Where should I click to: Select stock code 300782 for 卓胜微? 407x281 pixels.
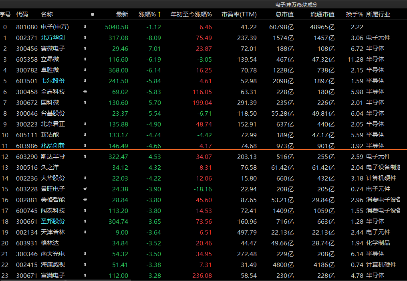pos(25,70)
